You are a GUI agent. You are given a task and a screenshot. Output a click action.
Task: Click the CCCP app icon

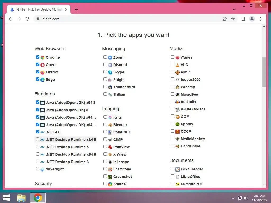(x=178, y=132)
